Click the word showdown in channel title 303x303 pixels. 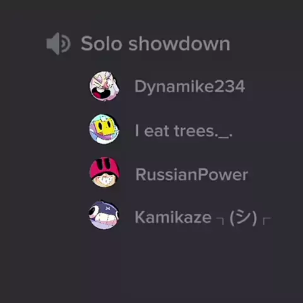coord(179,44)
